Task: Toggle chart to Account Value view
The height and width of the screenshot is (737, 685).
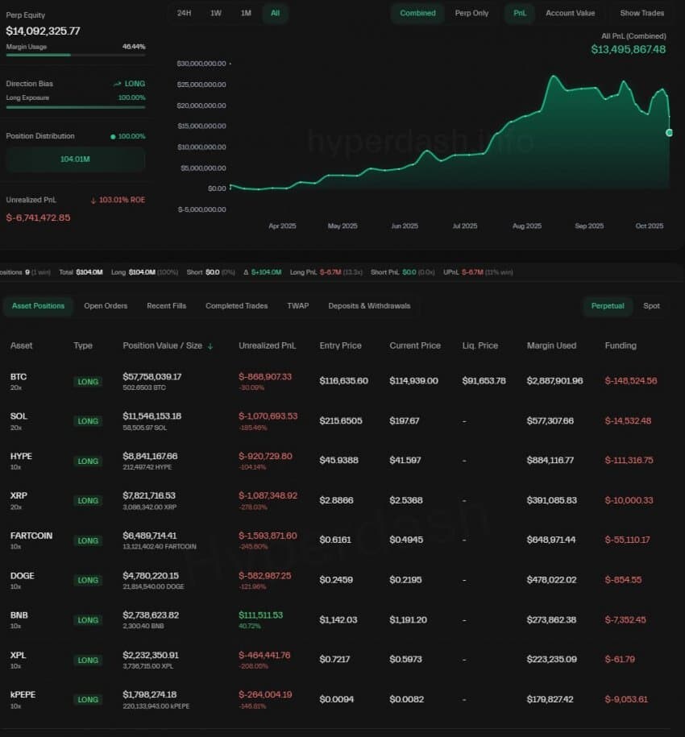Action: [570, 13]
